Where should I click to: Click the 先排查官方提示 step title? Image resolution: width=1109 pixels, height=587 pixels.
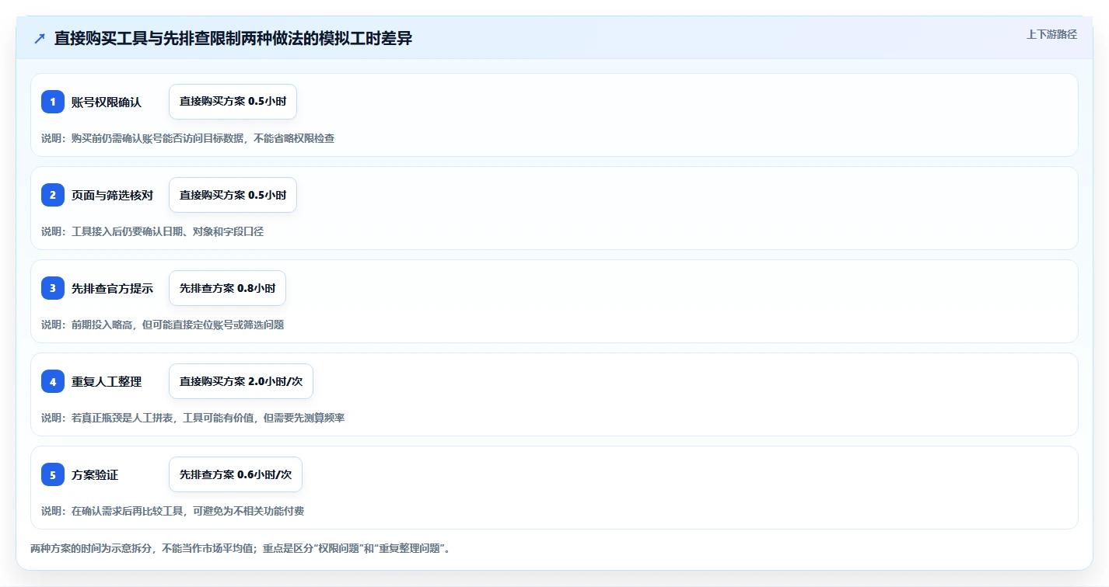(x=112, y=288)
